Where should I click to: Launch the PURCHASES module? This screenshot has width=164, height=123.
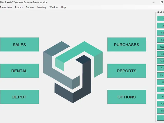(127, 45)
